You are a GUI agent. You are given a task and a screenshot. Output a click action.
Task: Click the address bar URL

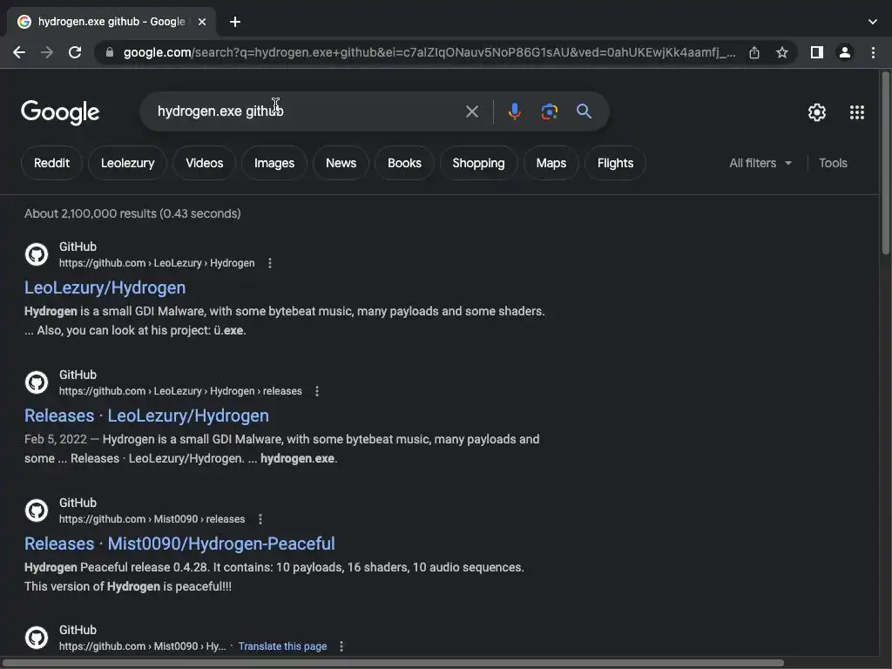tap(429, 52)
